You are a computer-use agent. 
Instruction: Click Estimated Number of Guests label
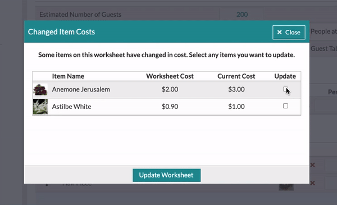[80, 15]
